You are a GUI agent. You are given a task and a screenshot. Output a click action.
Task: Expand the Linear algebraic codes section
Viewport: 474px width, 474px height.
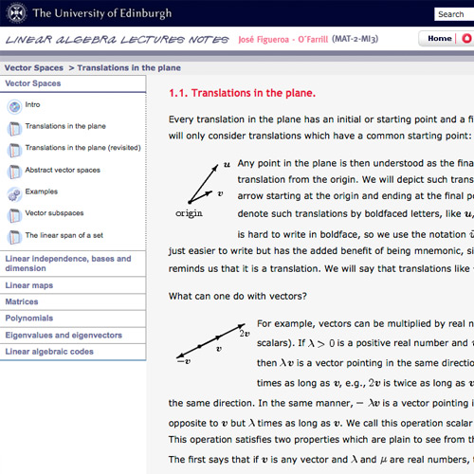click(73, 352)
